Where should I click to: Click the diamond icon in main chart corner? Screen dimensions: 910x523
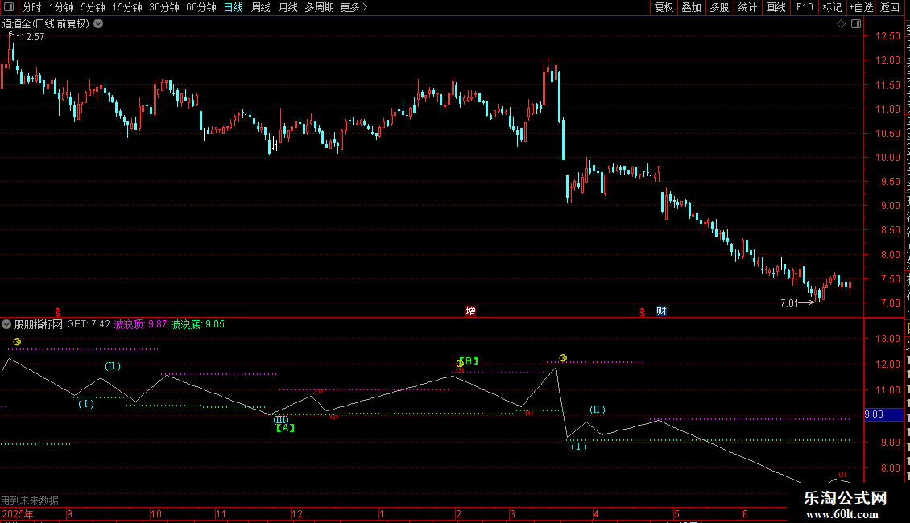(x=841, y=23)
